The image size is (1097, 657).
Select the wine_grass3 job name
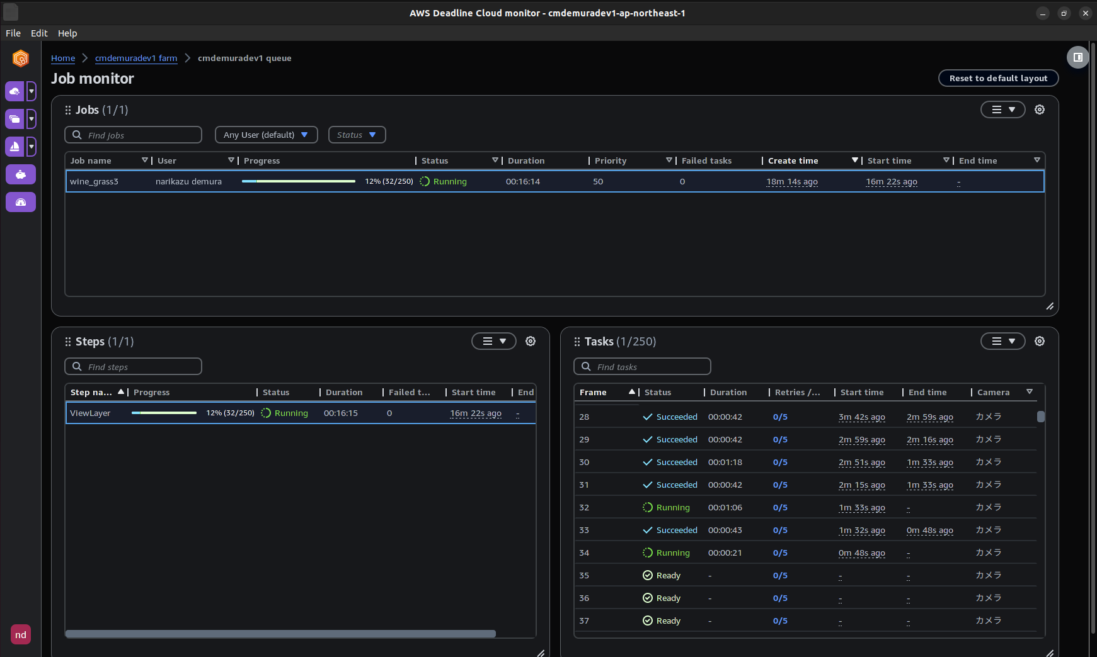coord(94,181)
